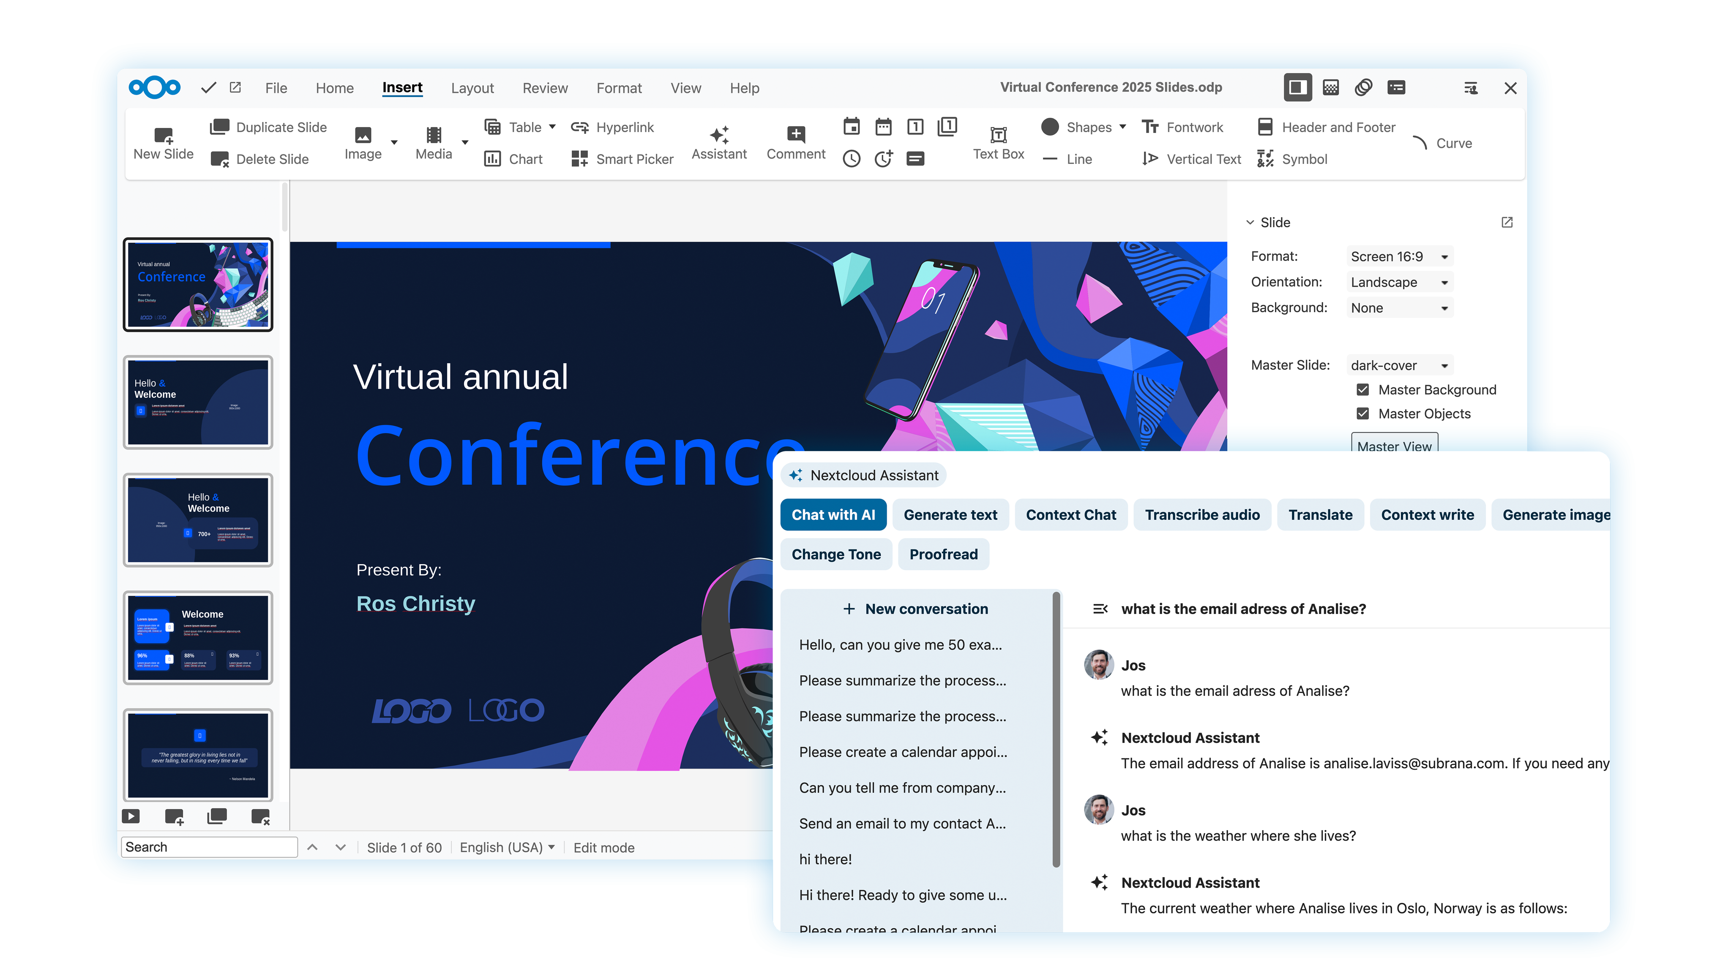Insert the time field clock icon
The width and height of the screenshot is (1731, 973).
click(852, 158)
